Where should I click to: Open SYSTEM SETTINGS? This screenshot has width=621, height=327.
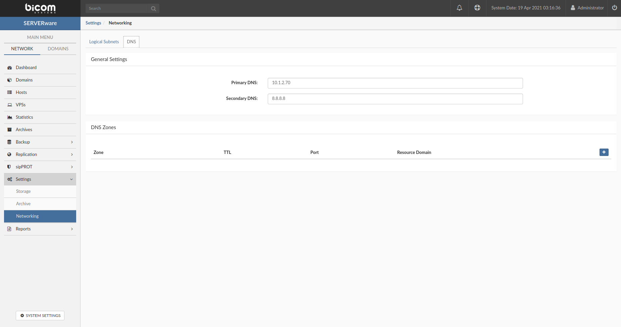coord(40,316)
